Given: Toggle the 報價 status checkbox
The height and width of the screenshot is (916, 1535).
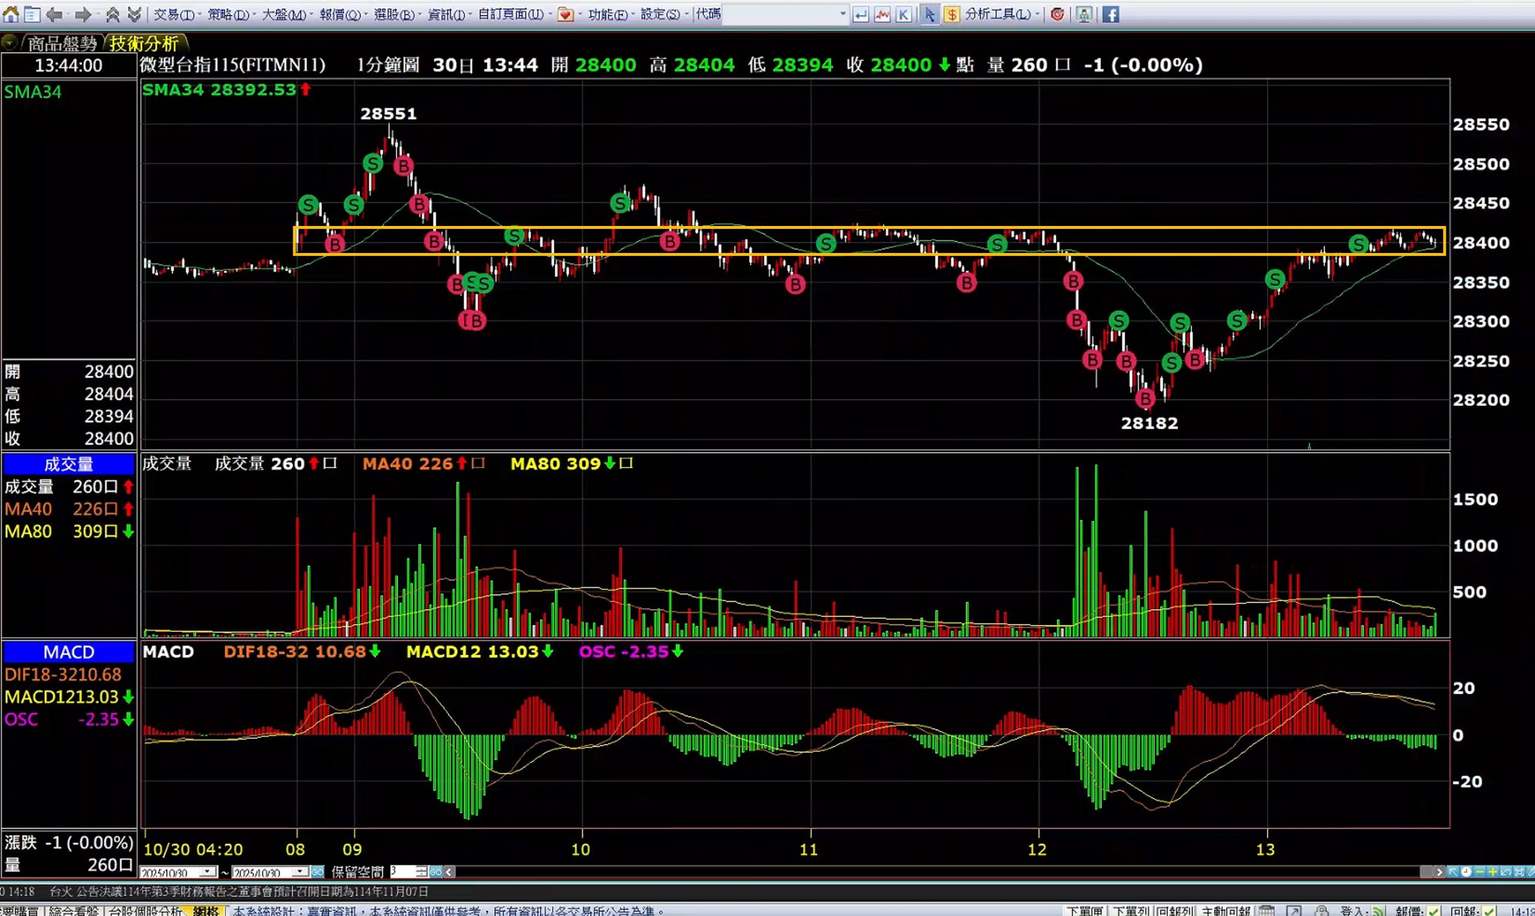Looking at the screenshot, I should [1435, 911].
